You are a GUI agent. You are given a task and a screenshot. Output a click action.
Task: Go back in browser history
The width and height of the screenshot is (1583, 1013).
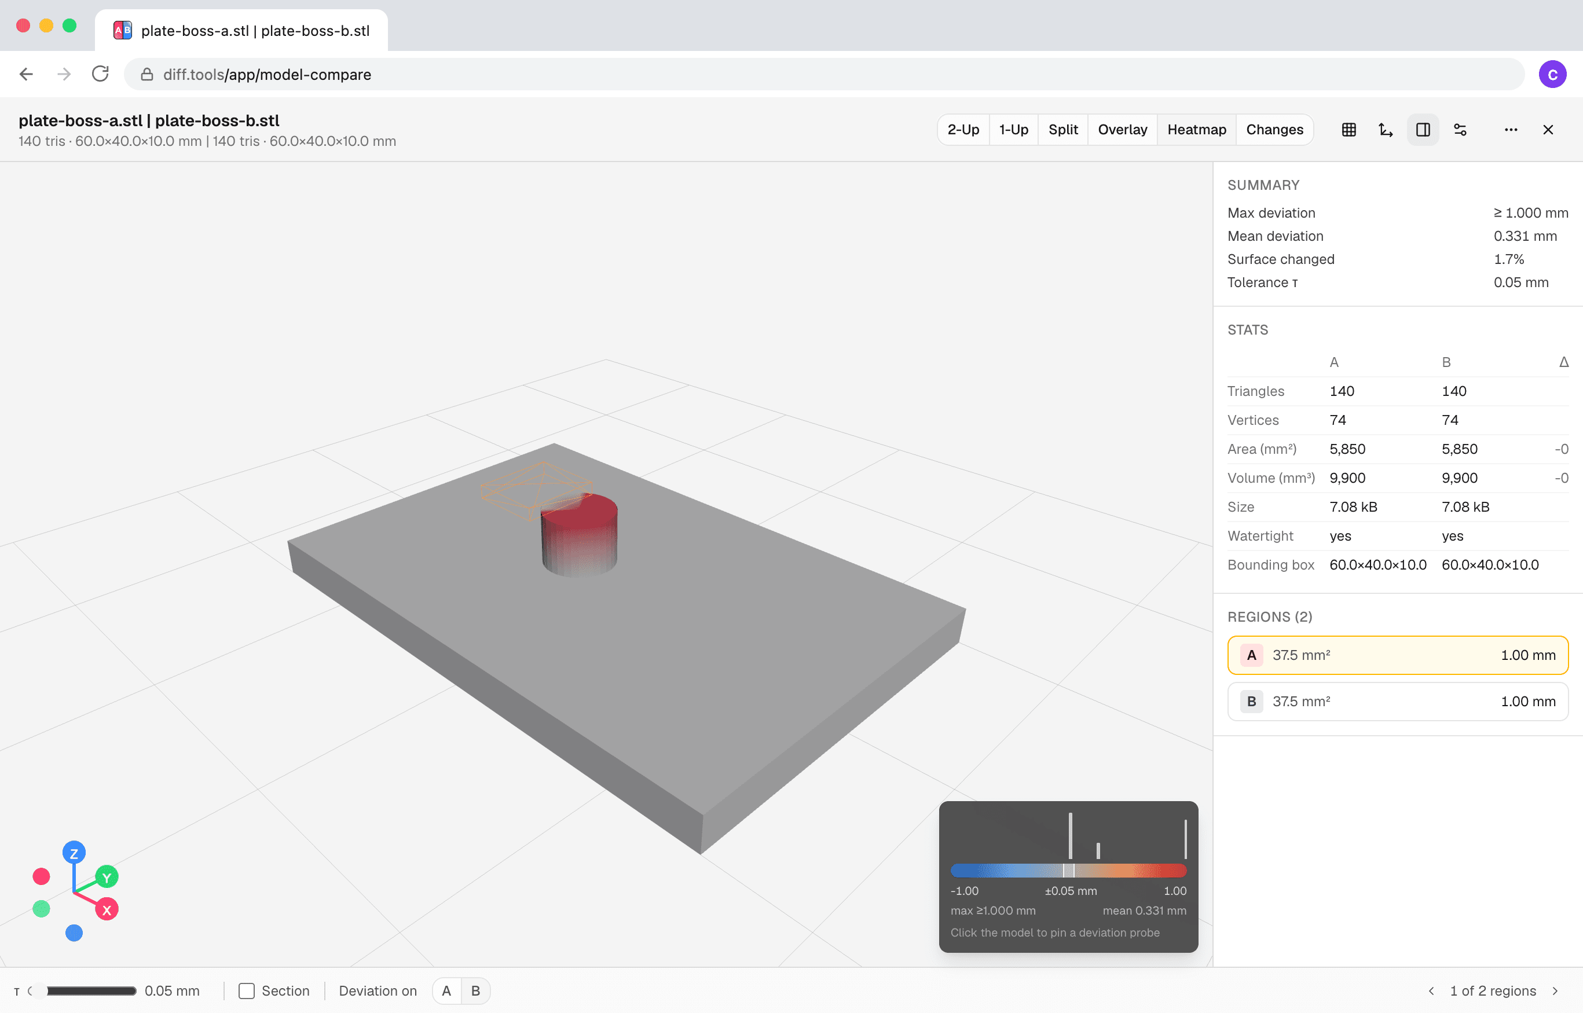pyautogui.click(x=26, y=74)
